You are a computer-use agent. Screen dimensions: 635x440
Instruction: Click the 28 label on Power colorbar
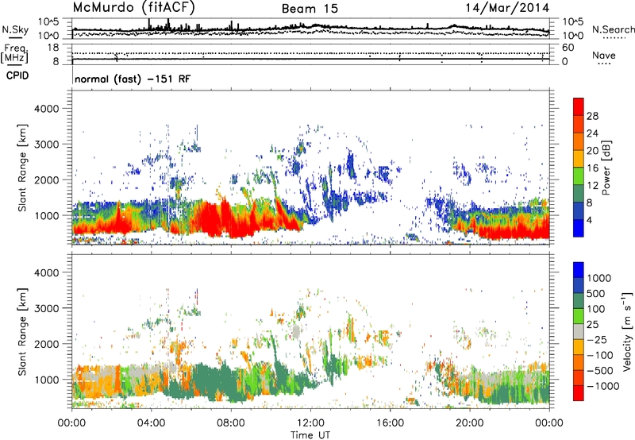592,116
